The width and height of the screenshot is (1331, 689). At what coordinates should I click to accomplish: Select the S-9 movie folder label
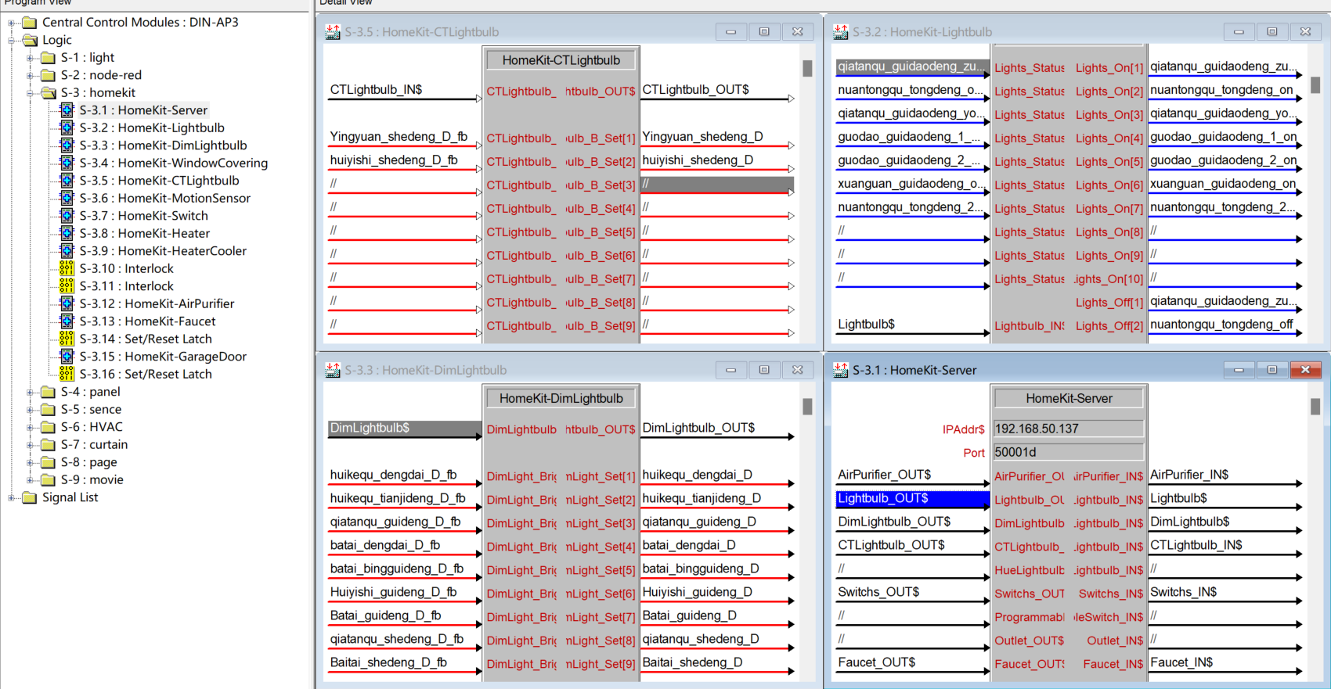coord(92,479)
